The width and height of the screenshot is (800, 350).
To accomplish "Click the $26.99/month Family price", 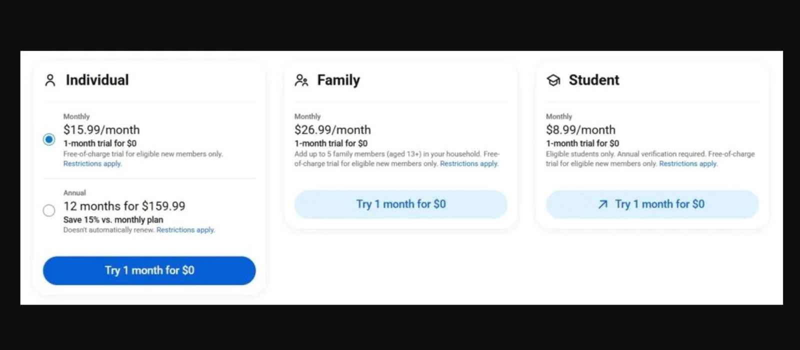I will [x=332, y=130].
